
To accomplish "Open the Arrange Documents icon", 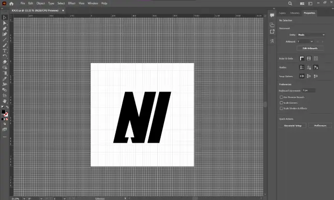I will point(302,3).
